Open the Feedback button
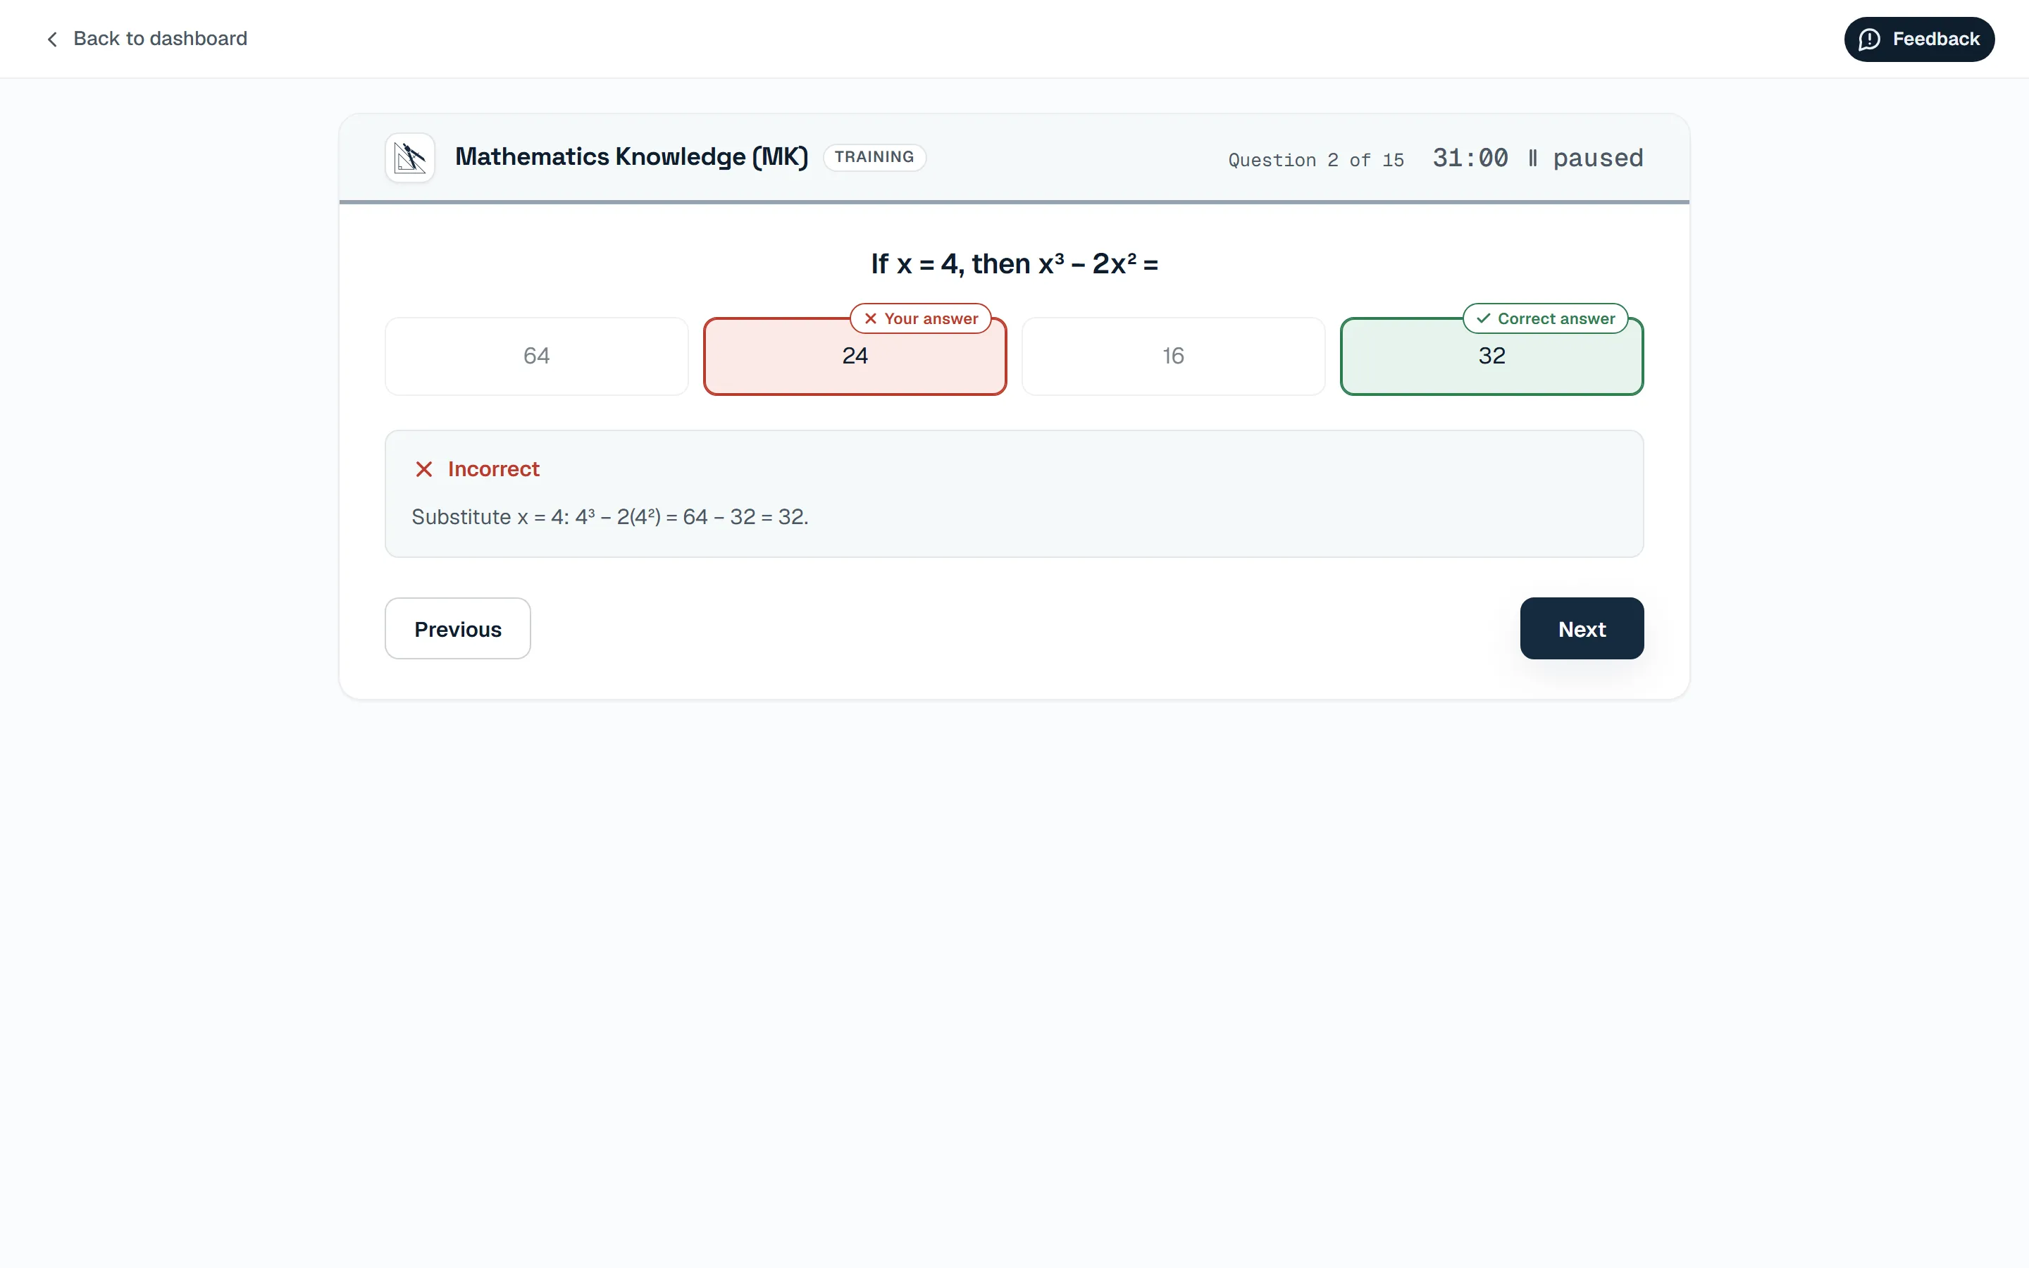The height and width of the screenshot is (1268, 2029). 1918,39
